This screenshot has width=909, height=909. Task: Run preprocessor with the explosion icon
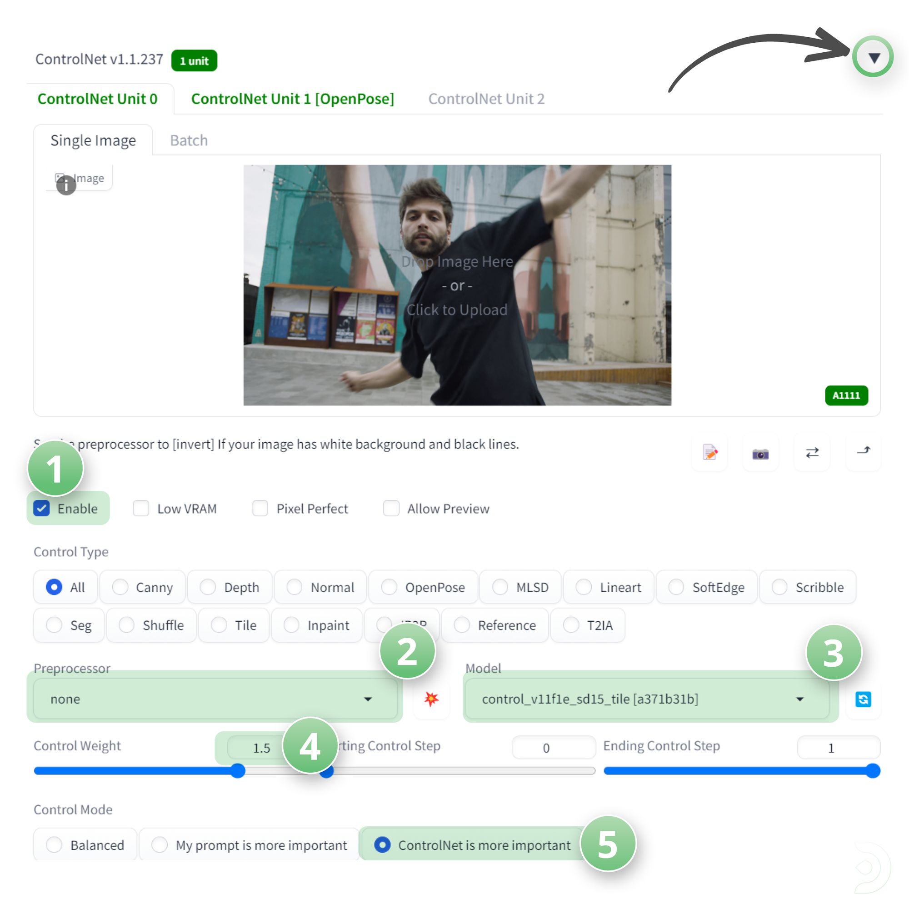[x=431, y=699]
